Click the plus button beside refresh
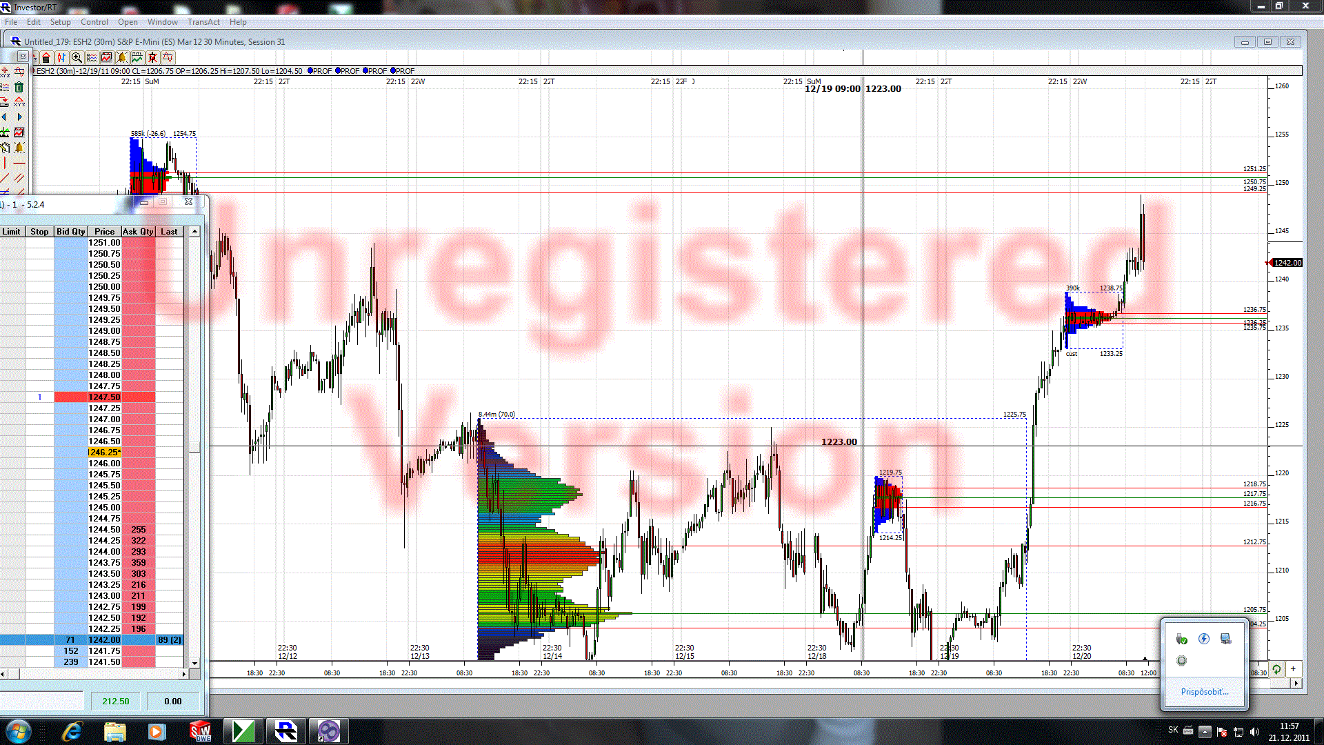 point(1294,669)
